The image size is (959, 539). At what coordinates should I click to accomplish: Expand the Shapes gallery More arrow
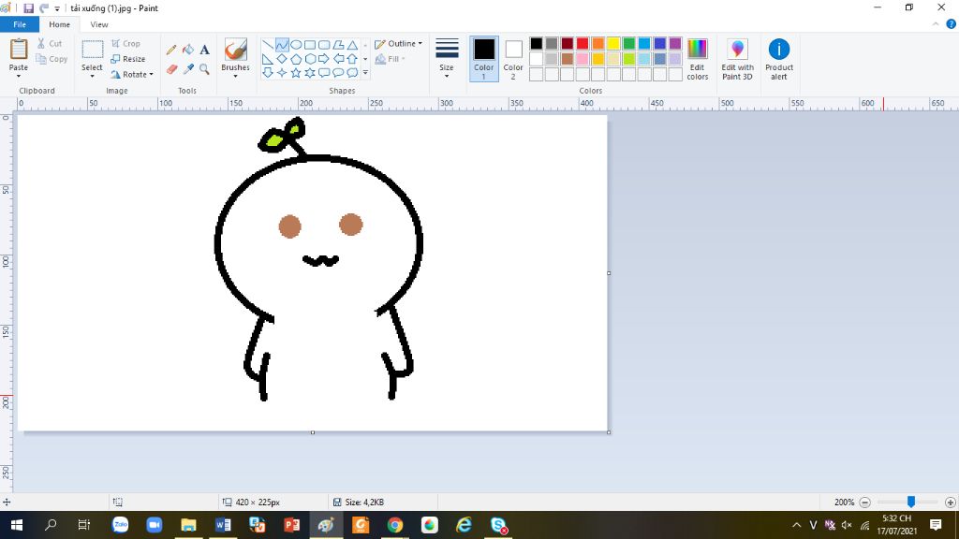pos(366,73)
